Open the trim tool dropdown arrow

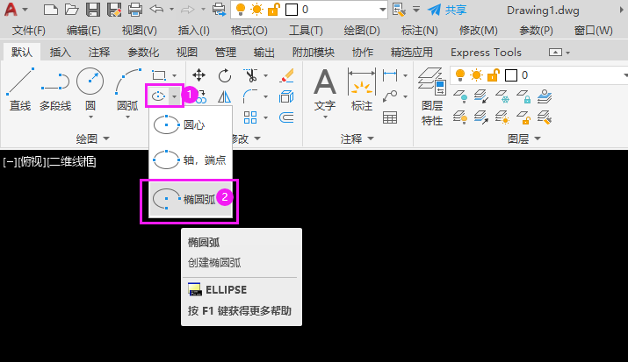(265, 75)
